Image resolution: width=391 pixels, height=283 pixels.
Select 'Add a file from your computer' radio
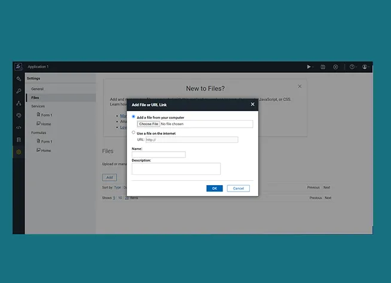click(x=133, y=117)
